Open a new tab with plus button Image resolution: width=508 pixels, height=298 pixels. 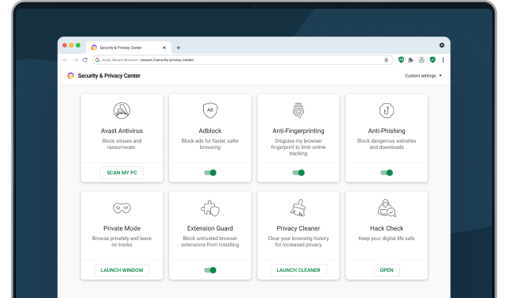pyautogui.click(x=178, y=48)
